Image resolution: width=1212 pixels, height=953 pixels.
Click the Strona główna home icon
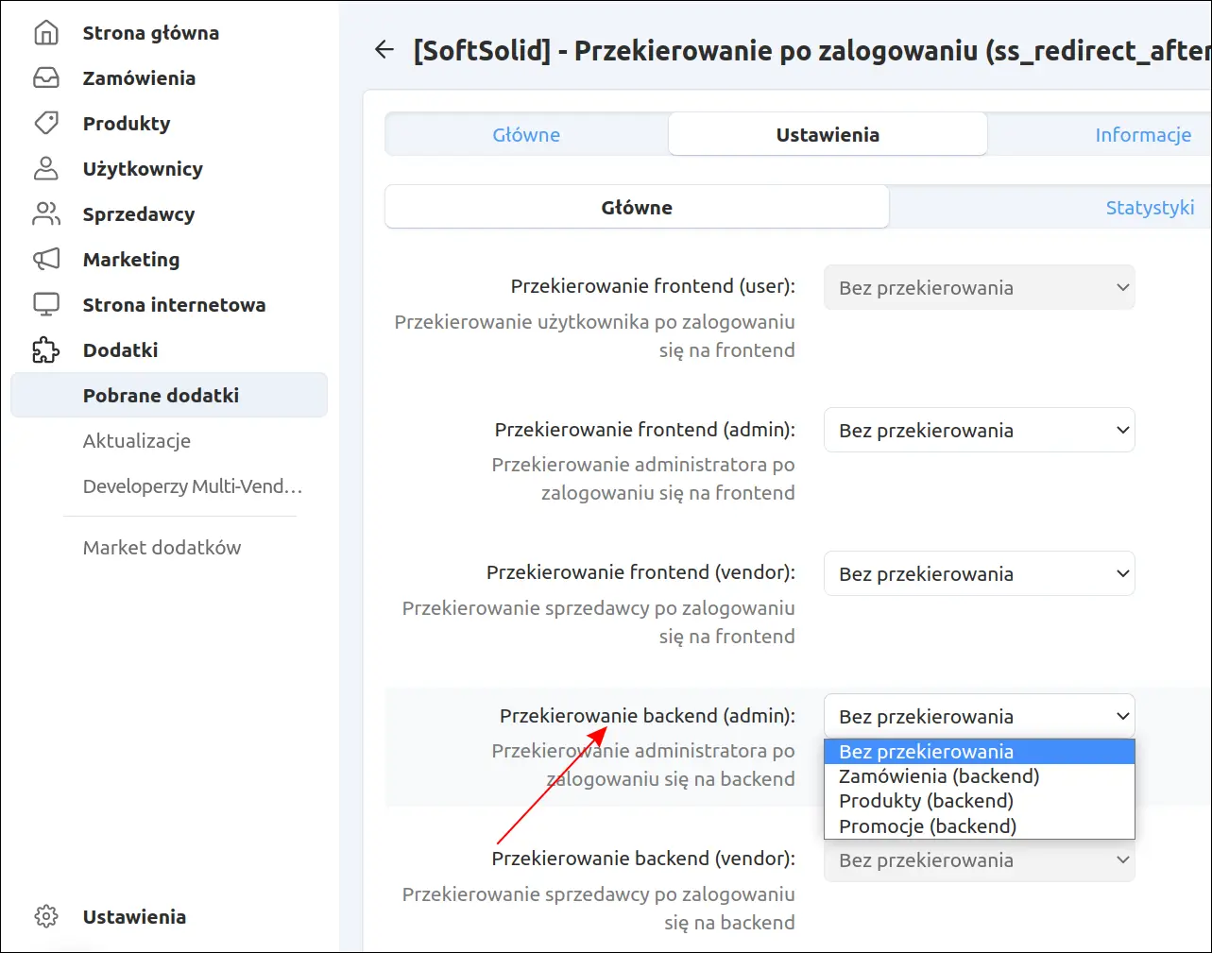[x=45, y=33]
